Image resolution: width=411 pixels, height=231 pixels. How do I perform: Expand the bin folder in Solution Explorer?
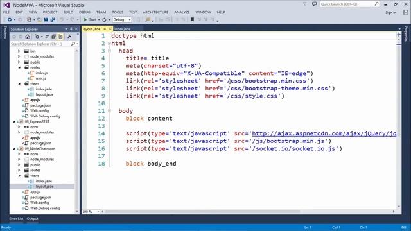[19, 51]
